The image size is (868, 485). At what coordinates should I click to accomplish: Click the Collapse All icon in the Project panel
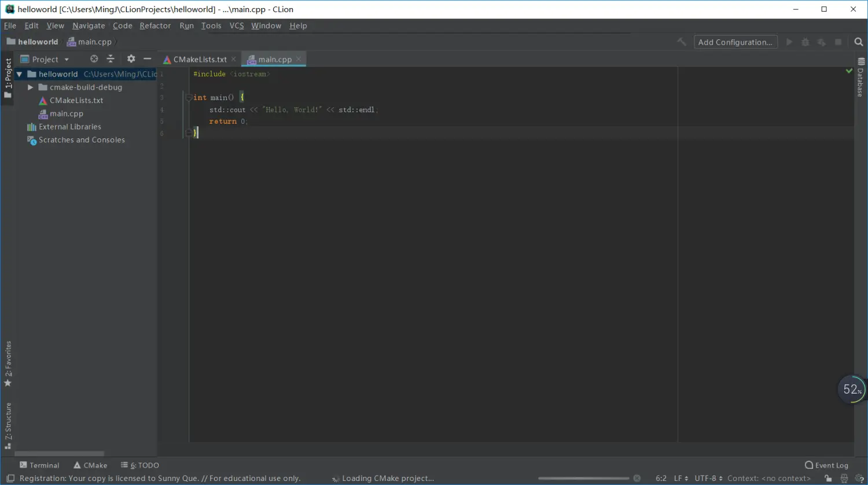click(x=111, y=59)
